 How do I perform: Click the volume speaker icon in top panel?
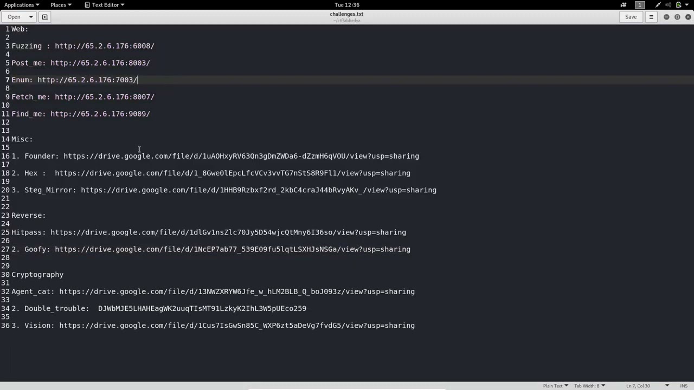pyautogui.click(x=669, y=5)
